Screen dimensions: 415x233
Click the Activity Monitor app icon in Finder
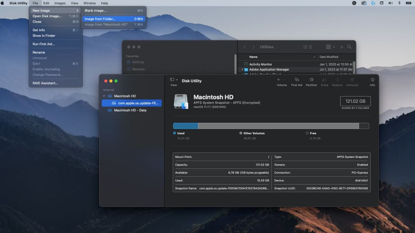(x=246, y=64)
